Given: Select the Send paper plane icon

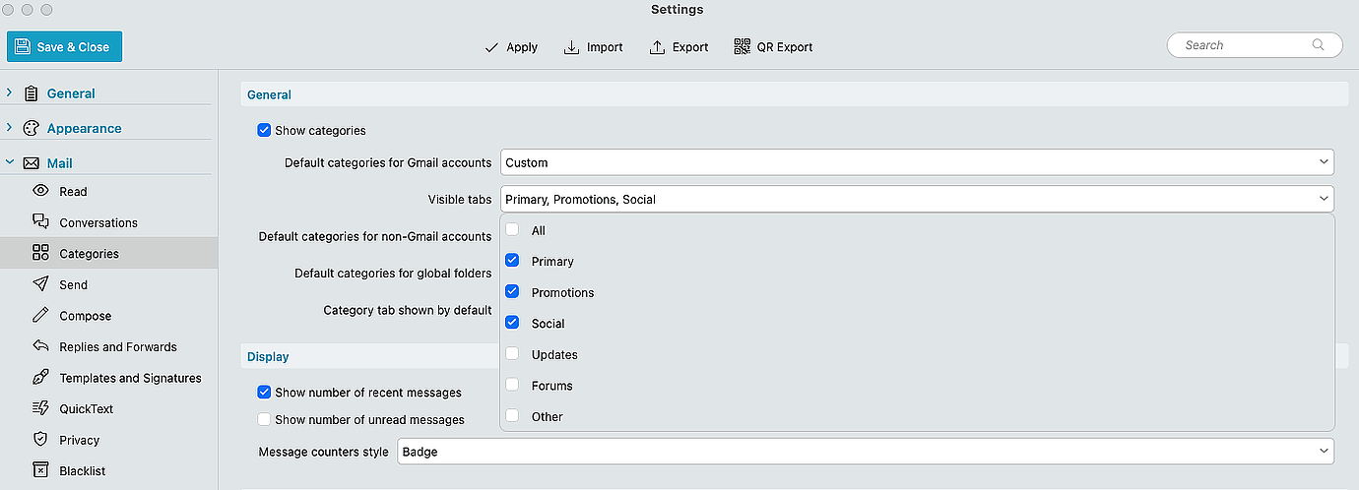Looking at the screenshot, I should click(x=40, y=284).
